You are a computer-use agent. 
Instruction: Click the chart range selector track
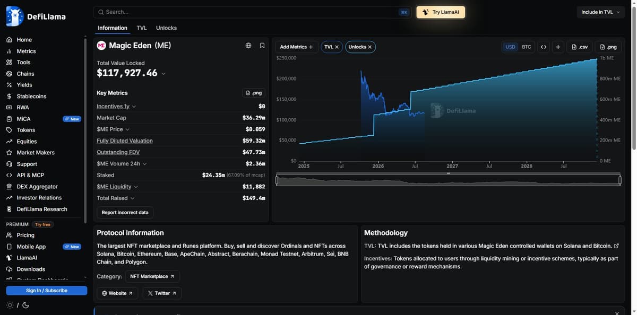point(449,180)
